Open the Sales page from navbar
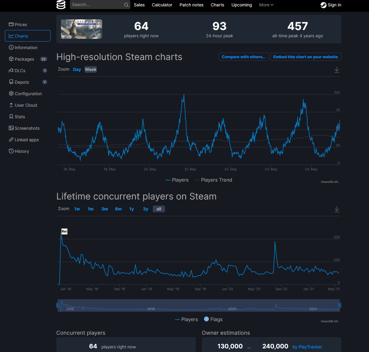The width and height of the screenshot is (369, 352). tap(139, 5)
